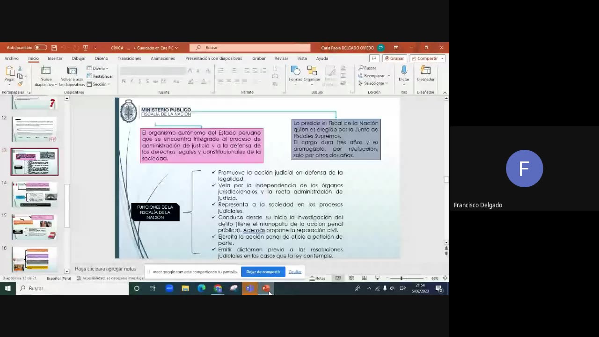
Task: Open the Seleccionar dropdown
Action: pyautogui.click(x=373, y=83)
